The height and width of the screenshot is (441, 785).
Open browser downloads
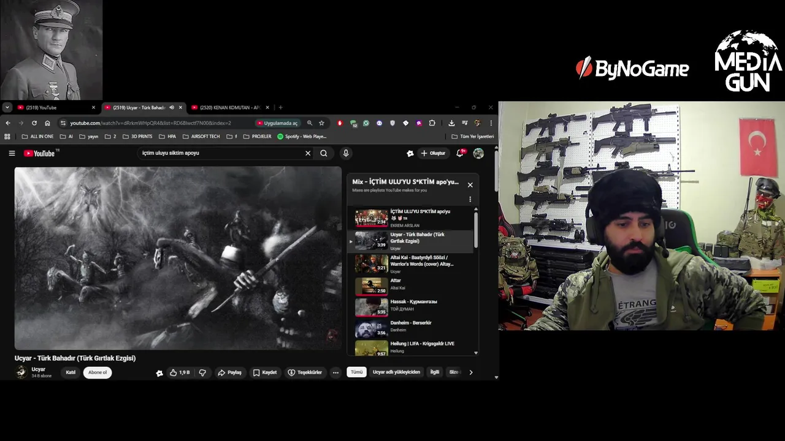point(451,123)
